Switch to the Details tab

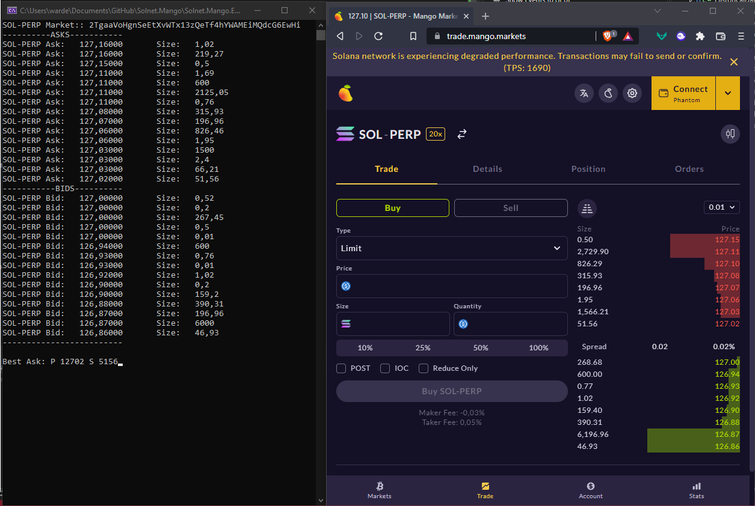pos(487,169)
